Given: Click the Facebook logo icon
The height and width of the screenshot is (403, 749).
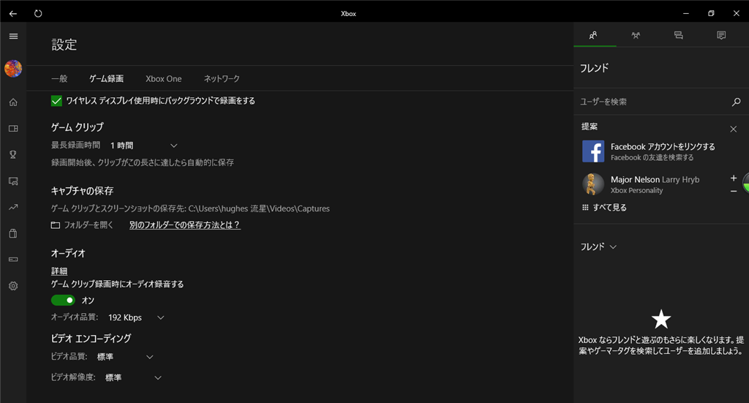Looking at the screenshot, I should pyautogui.click(x=593, y=151).
